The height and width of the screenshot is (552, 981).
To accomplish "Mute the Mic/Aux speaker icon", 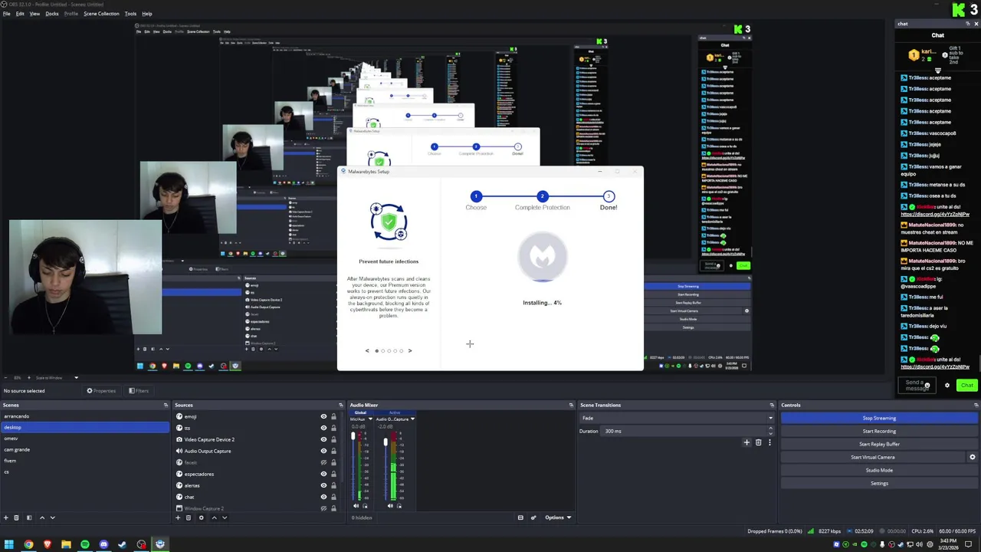I will click(x=356, y=506).
